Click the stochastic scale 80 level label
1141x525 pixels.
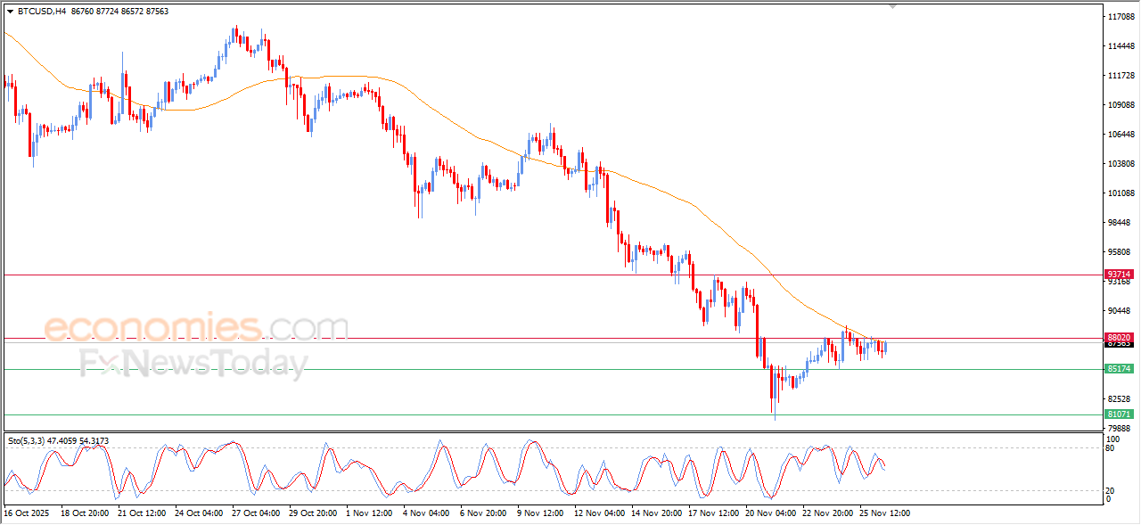click(1111, 449)
